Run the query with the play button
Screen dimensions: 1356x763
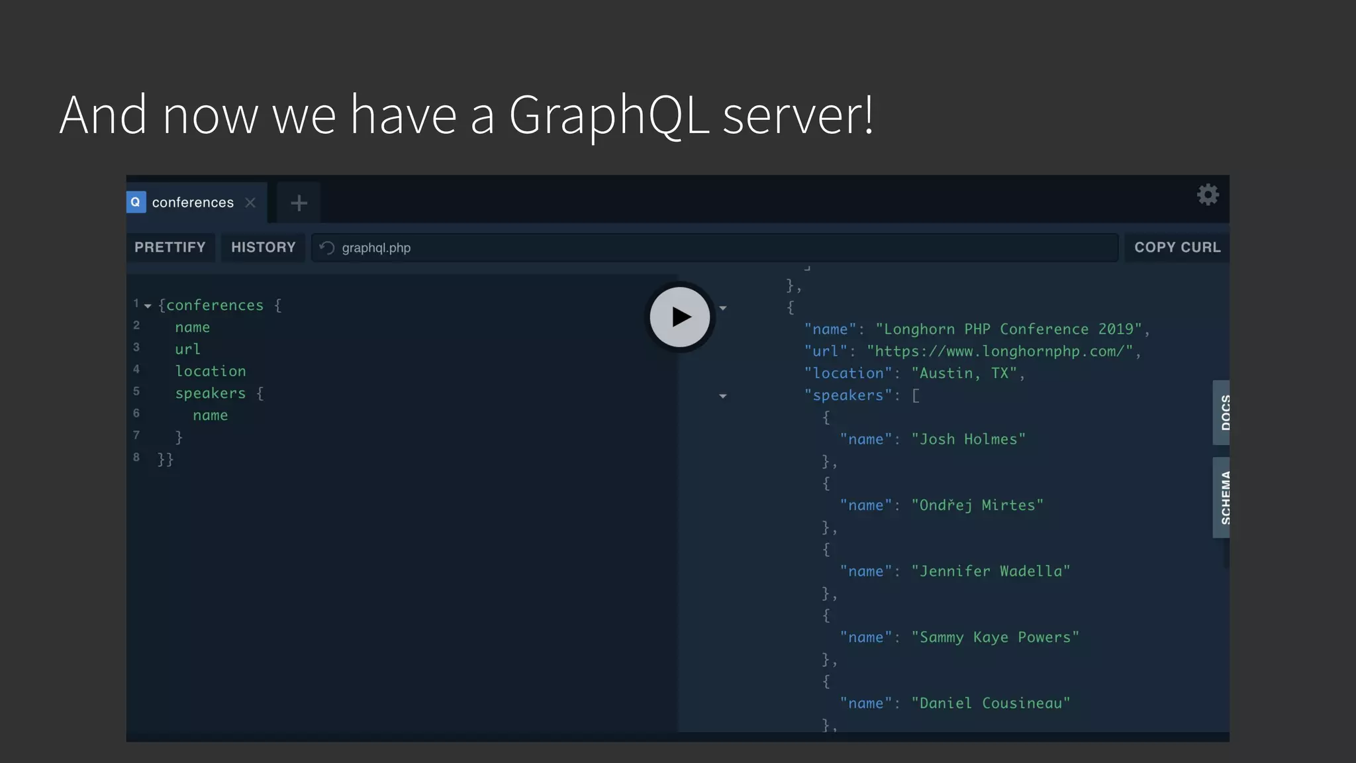tap(679, 317)
